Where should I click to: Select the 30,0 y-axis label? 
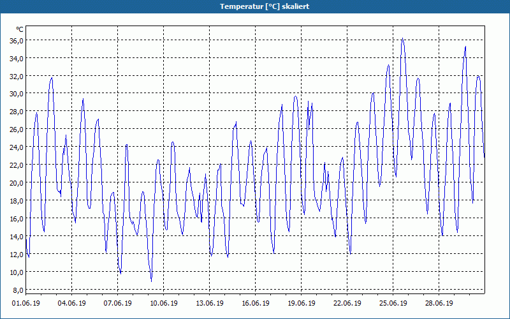pyautogui.click(x=17, y=94)
